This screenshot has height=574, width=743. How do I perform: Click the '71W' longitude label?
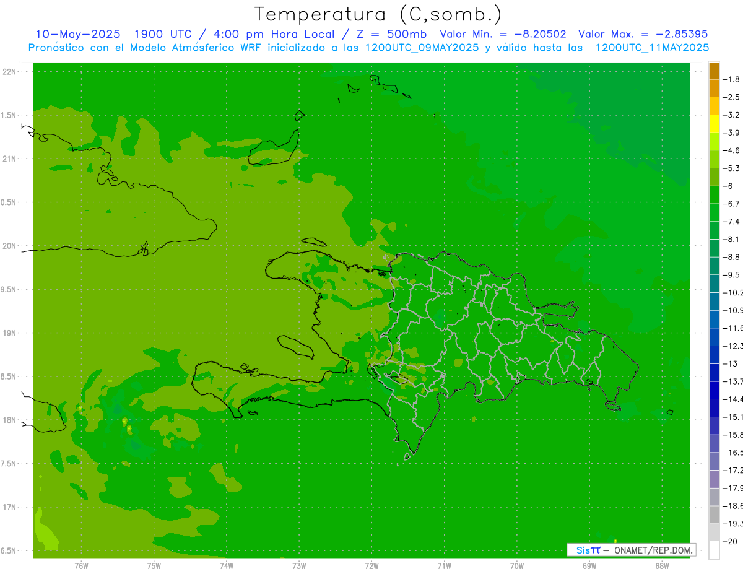tap(444, 565)
